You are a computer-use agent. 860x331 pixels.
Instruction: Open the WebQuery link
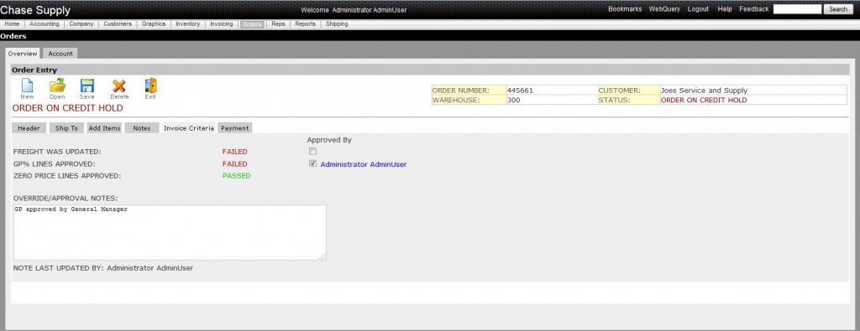coord(664,9)
